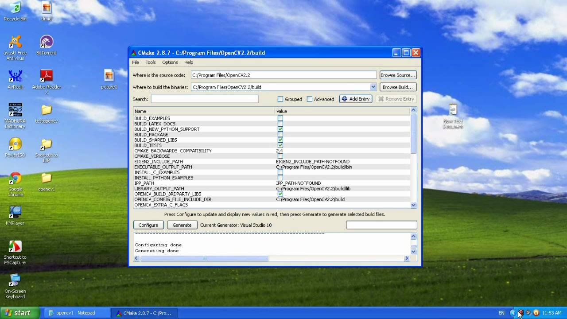Open the MADHURA Dictionary desktop icon
Image resolution: width=567 pixels, height=319 pixels.
pyautogui.click(x=15, y=116)
